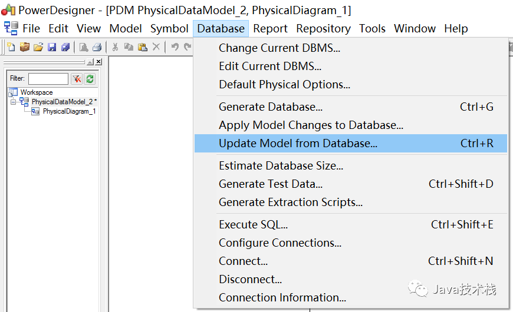
Task: Click the Paste clipboard toolbar icon
Action: (142, 47)
